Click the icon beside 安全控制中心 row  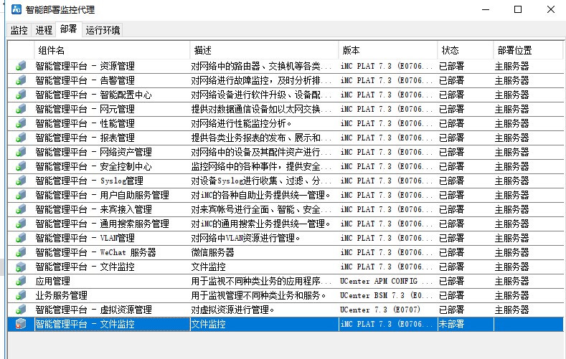pos(21,166)
